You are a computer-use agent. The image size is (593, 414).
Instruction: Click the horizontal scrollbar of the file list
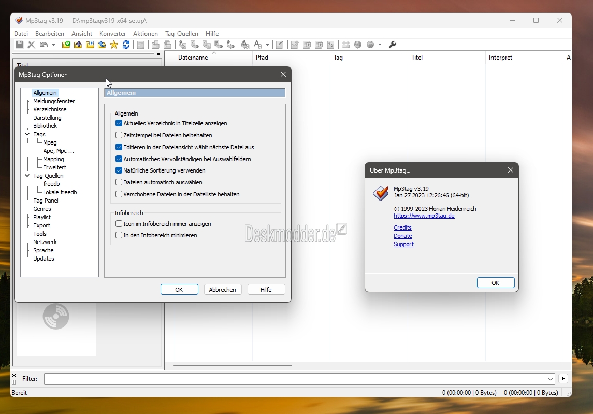[x=233, y=366]
